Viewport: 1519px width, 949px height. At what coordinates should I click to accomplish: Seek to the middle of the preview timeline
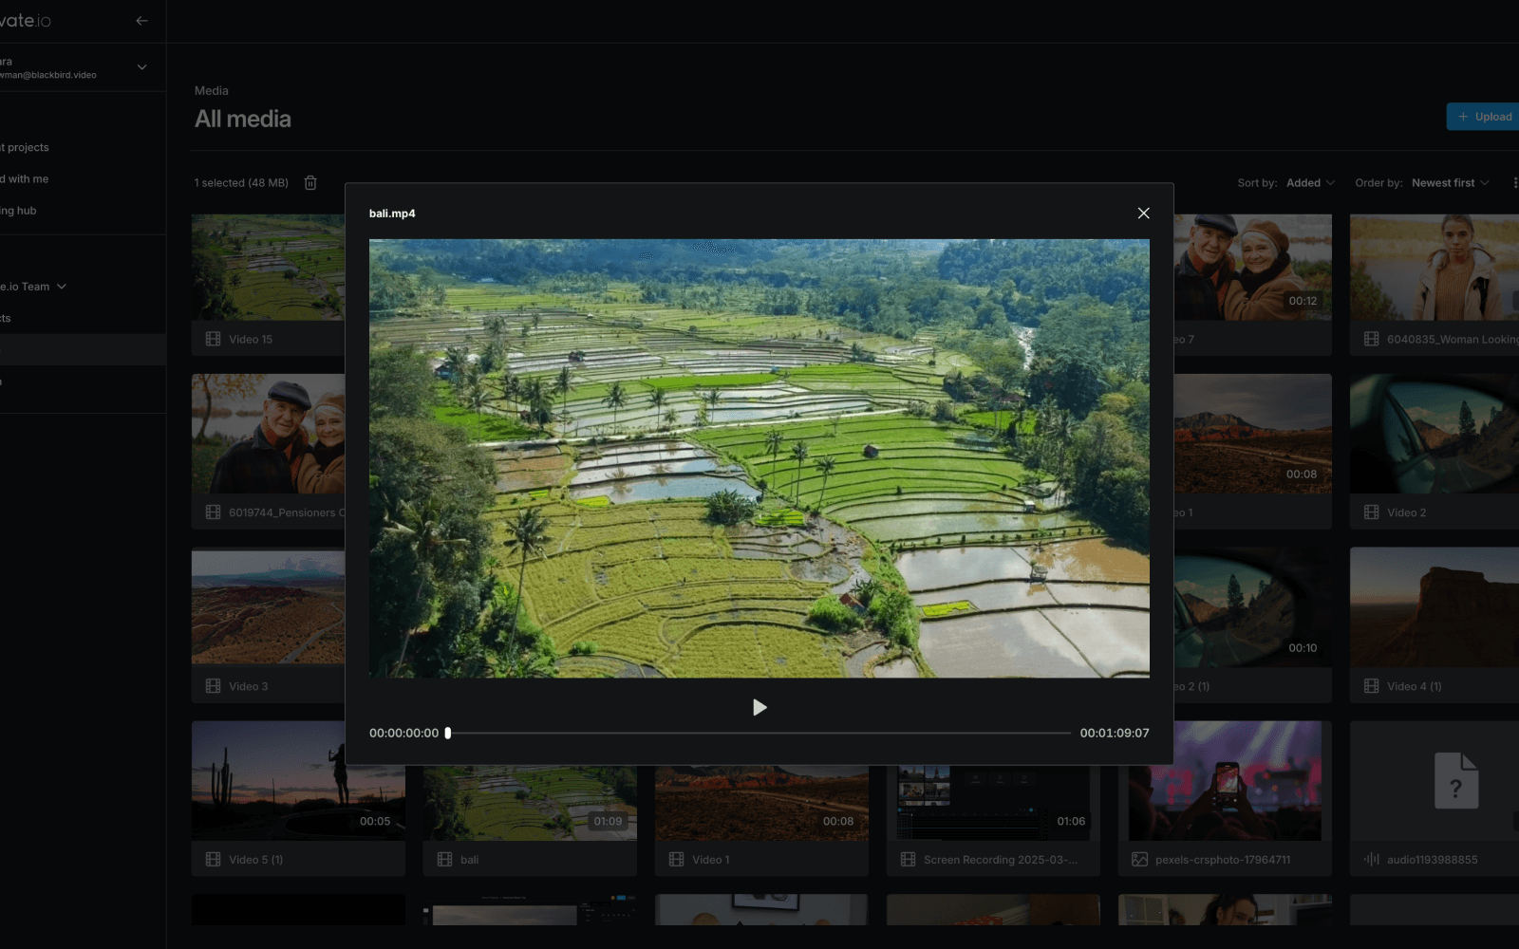pos(759,733)
